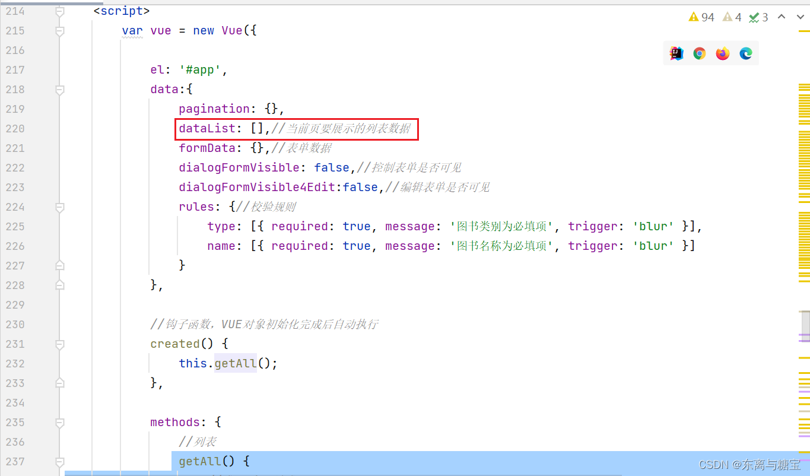Image resolution: width=810 pixels, height=476 pixels.
Task: Click line number 220 in the gutter
Action: pyautogui.click(x=15, y=129)
